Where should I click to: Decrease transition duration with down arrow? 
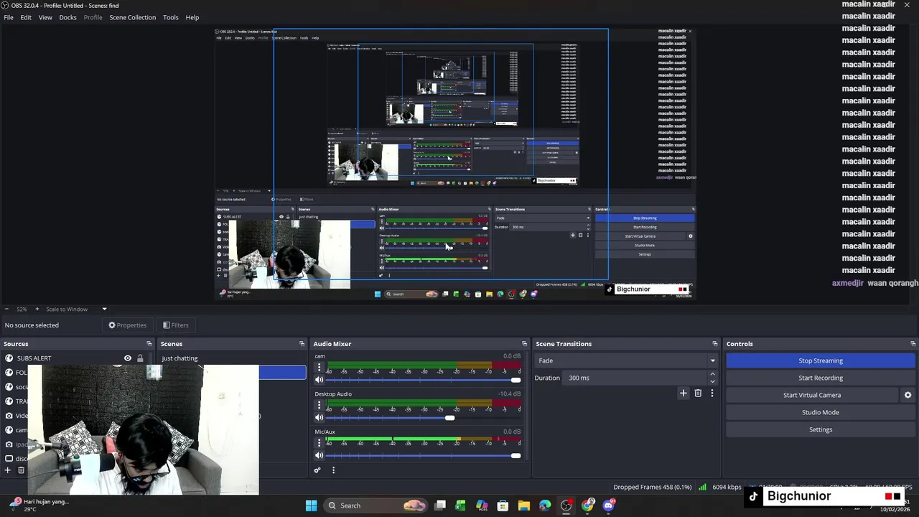(x=712, y=381)
